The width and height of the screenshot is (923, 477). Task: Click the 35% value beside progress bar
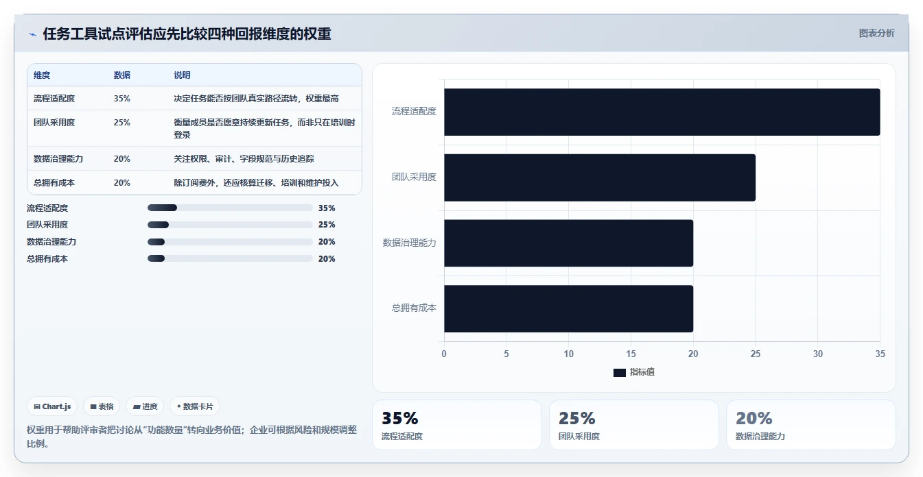327,208
